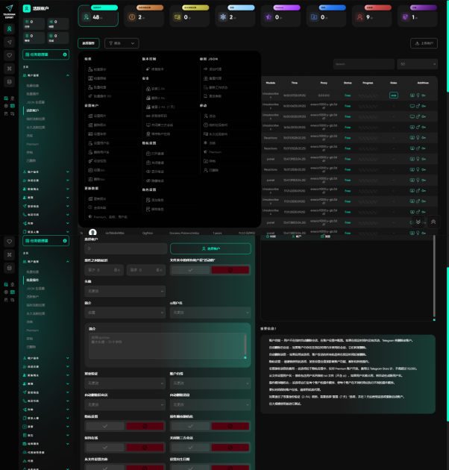449x470 pixels.
Task: Jump down with the double chevron down button
Action: (x=419, y=222)
